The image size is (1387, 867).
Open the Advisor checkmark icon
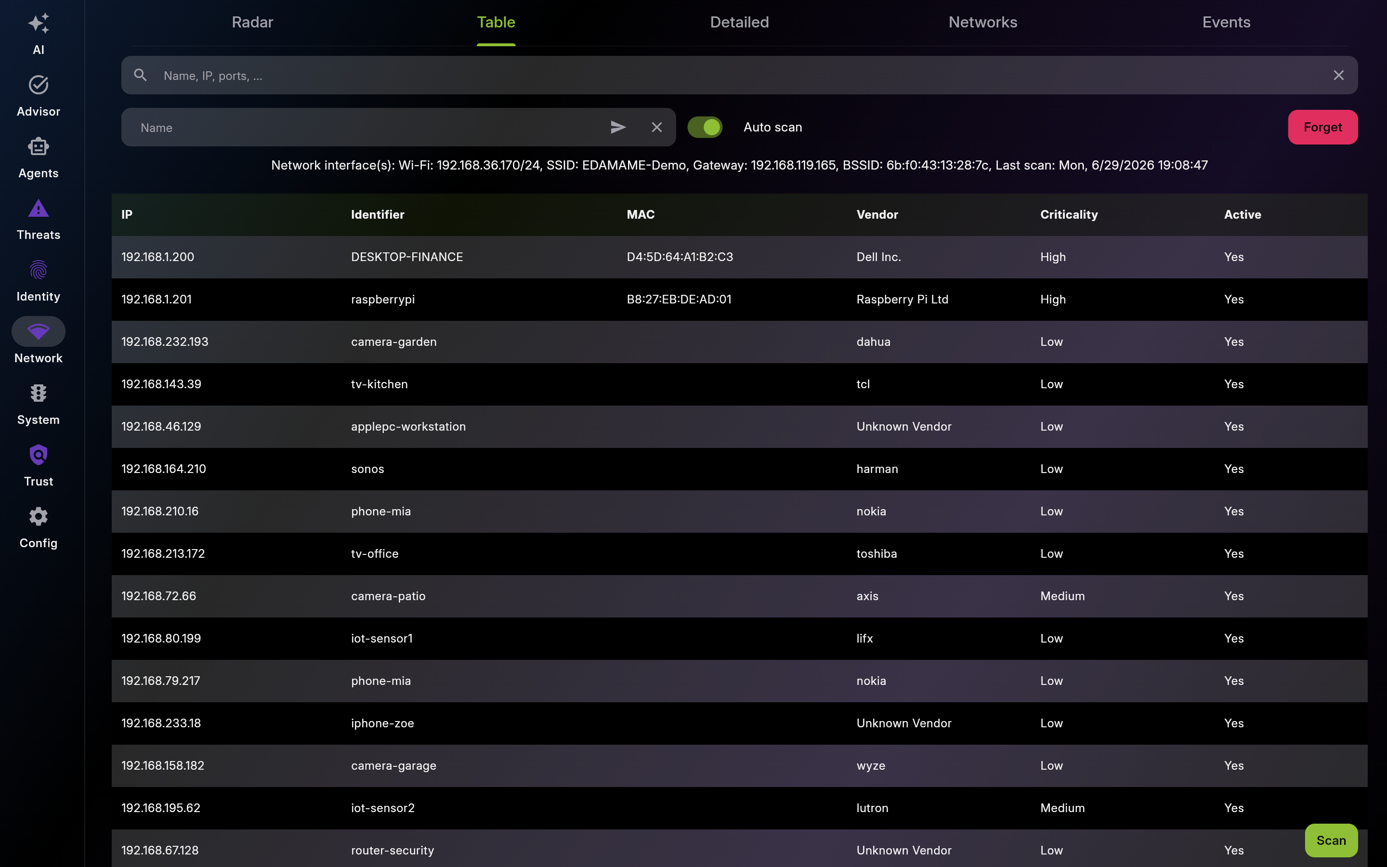(x=39, y=85)
